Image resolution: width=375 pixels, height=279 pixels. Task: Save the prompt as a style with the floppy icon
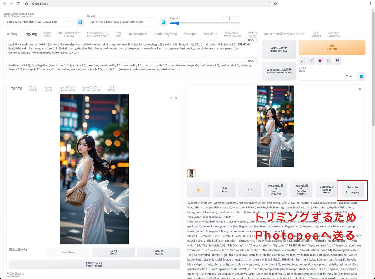point(337,61)
